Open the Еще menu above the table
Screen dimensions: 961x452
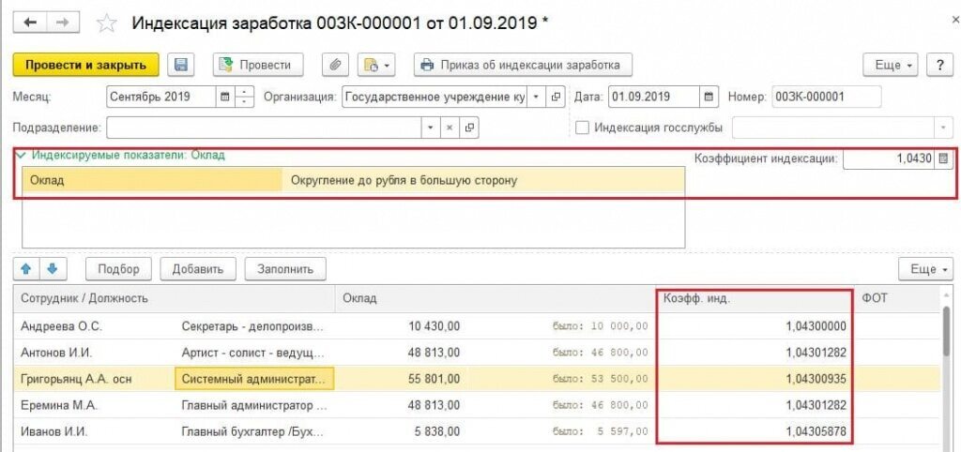tap(923, 269)
